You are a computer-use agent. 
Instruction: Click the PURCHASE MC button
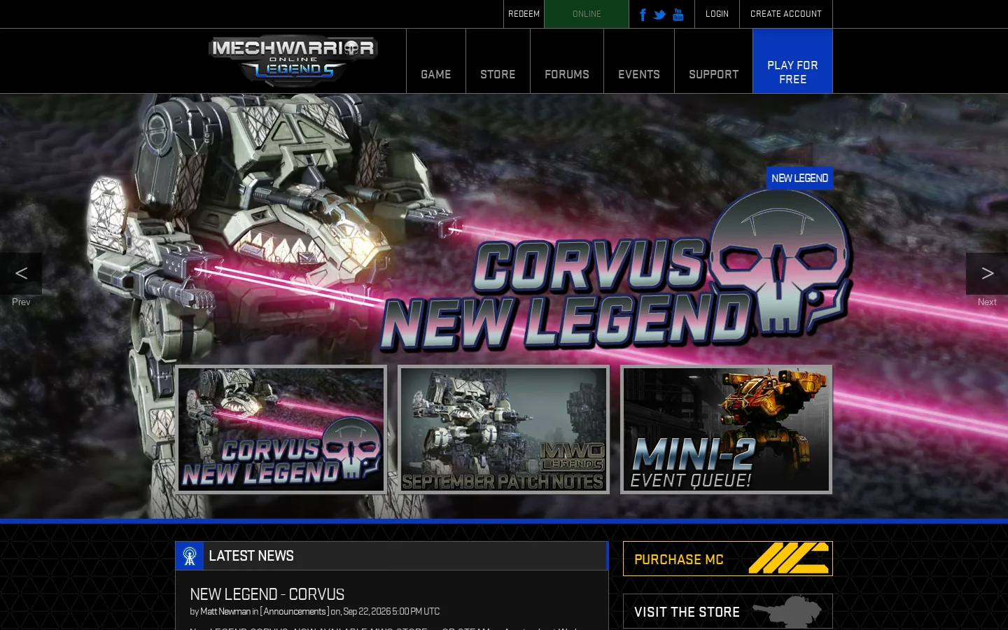728,559
